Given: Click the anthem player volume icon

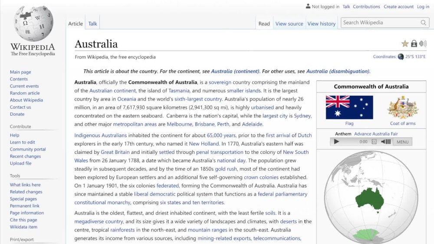Looking at the screenshot, I should click(x=386, y=142).
